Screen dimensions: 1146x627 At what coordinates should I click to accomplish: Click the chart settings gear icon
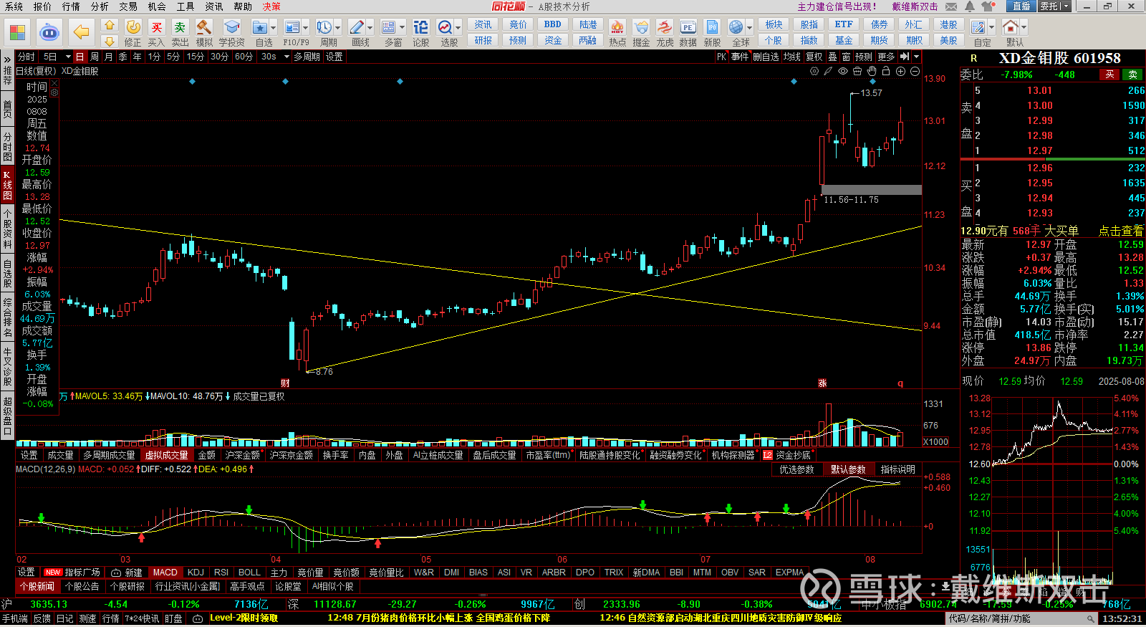tap(814, 71)
